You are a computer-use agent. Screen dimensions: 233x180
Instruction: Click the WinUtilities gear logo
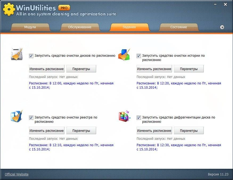pos(9,9)
